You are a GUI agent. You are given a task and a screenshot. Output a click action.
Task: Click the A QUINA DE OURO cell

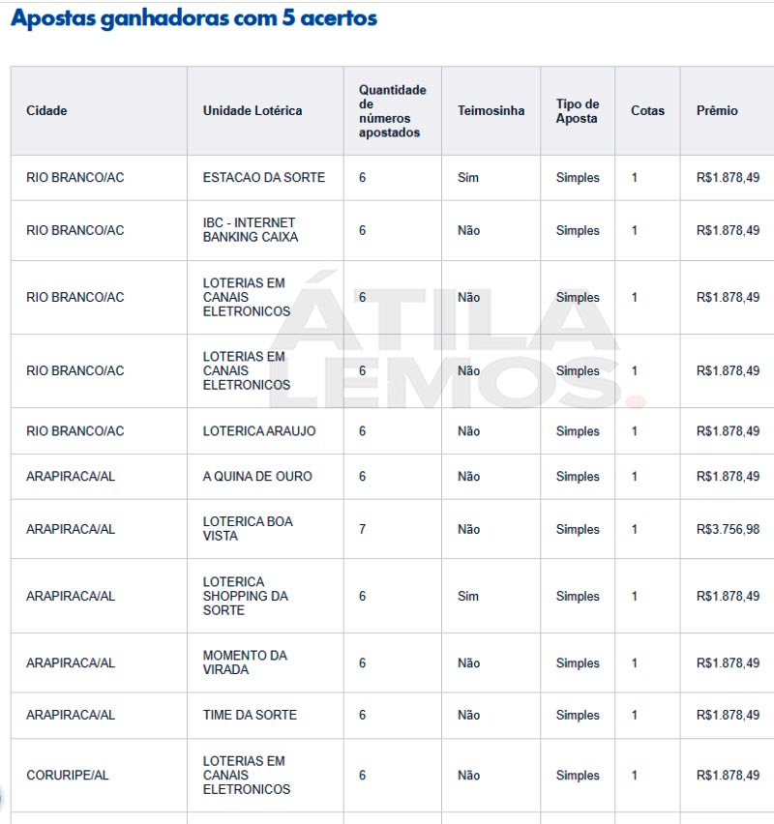click(x=257, y=476)
